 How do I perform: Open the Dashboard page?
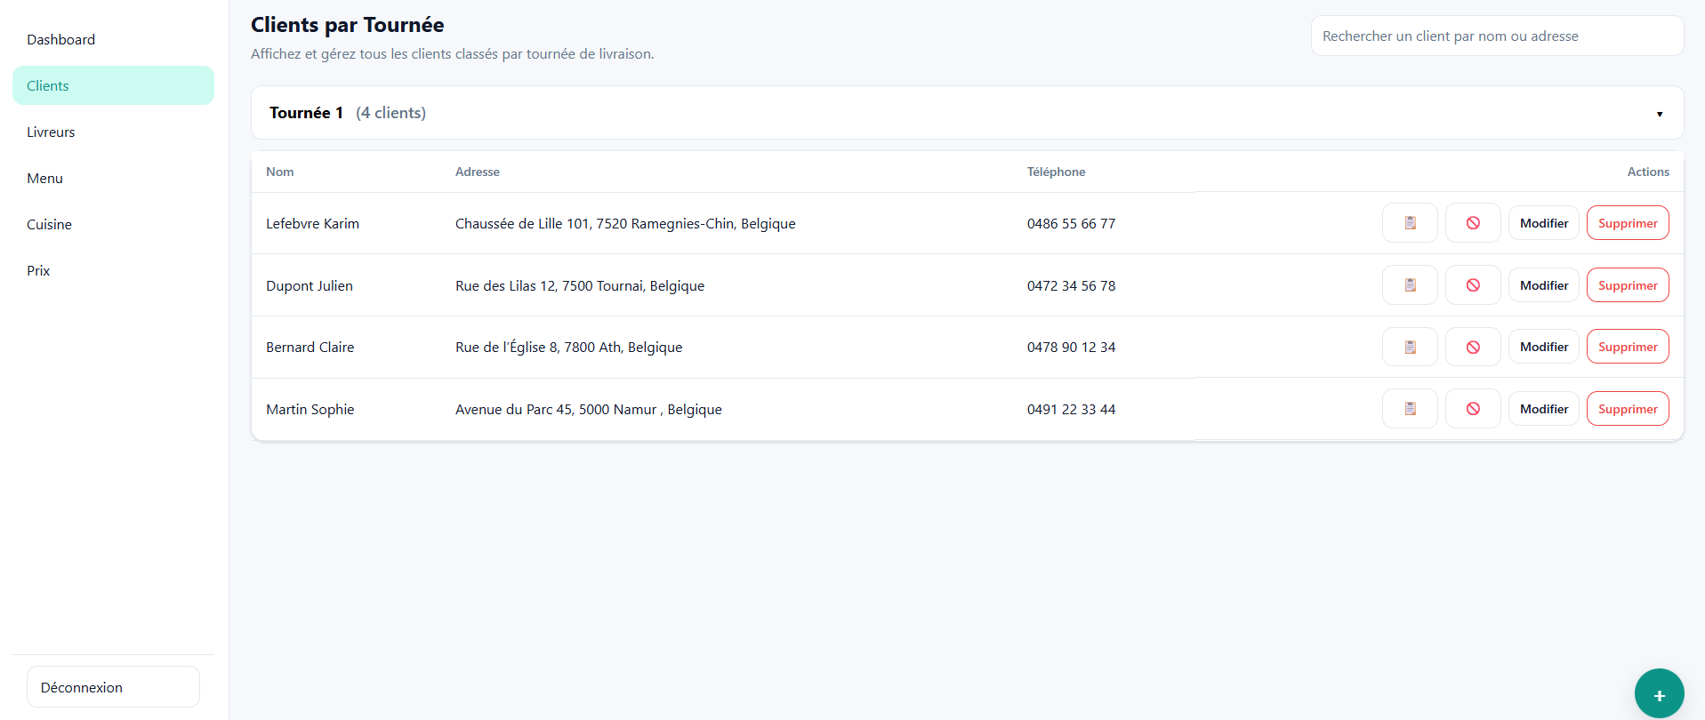click(x=113, y=39)
